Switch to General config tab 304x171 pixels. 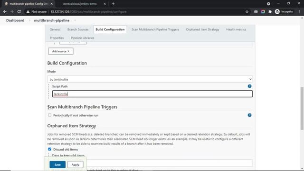pyautogui.click(x=55, y=29)
